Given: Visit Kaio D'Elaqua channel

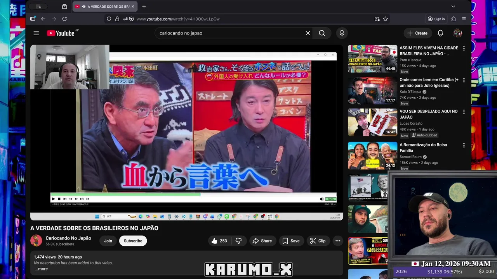Looking at the screenshot, I should point(410,92).
